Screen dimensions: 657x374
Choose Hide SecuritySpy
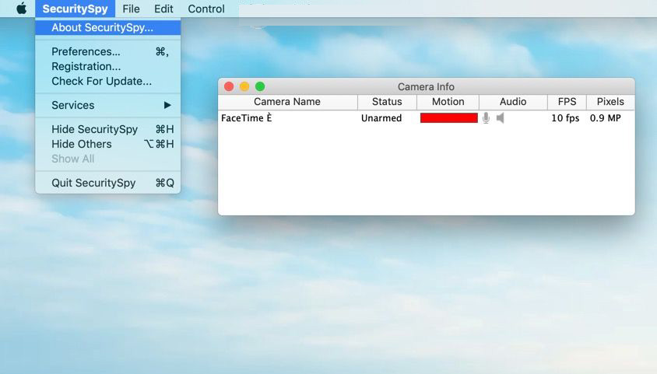(107, 129)
